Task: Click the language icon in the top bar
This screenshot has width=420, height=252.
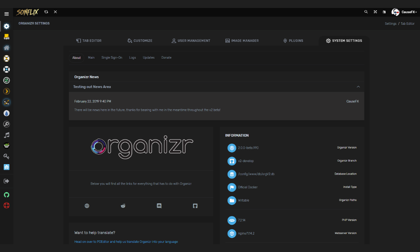Action: click(384, 12)
